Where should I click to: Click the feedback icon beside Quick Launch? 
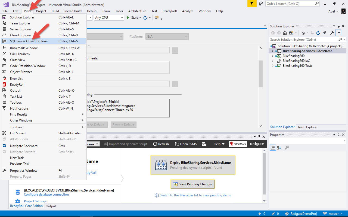click(x=261, y=4)
